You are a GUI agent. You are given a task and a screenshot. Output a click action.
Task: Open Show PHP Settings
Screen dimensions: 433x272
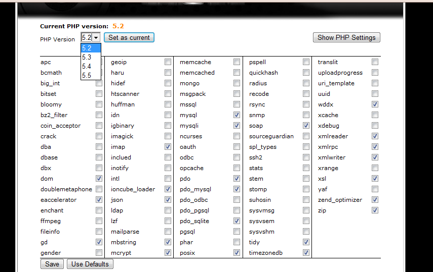(346, 38)
